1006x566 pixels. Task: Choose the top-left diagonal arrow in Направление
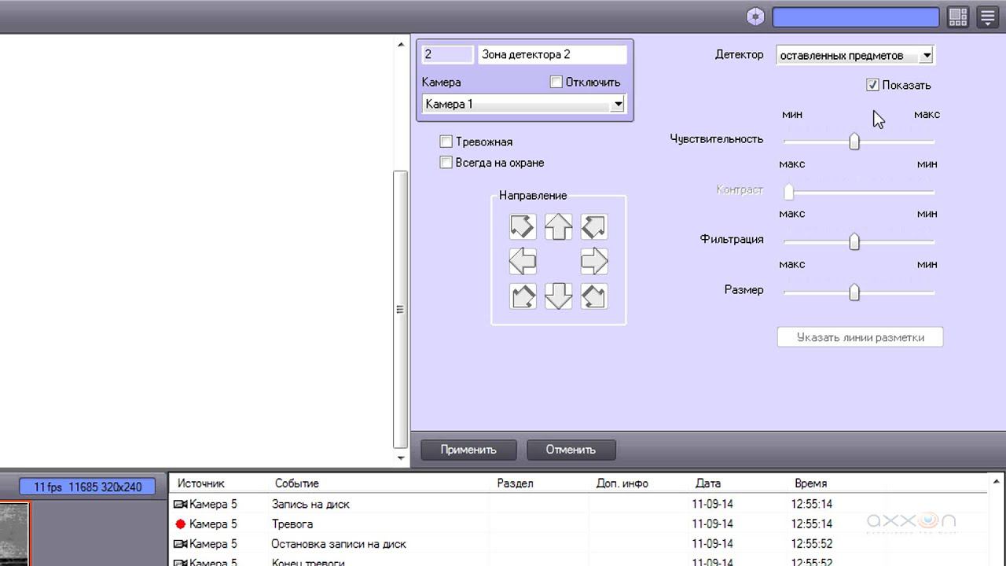coord(523,226)
